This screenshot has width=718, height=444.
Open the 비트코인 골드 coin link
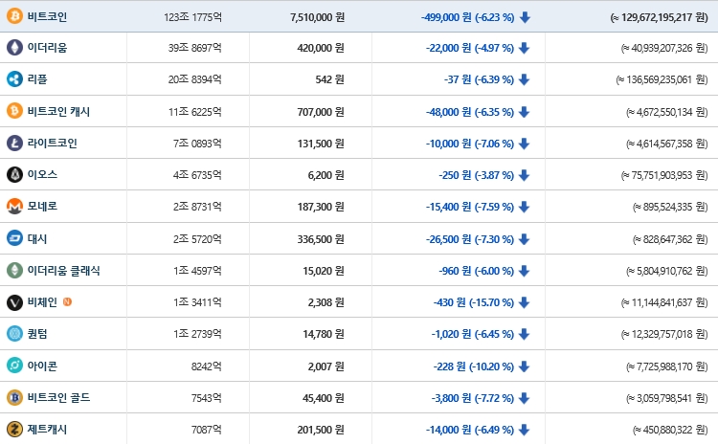[x=58, y=397]
